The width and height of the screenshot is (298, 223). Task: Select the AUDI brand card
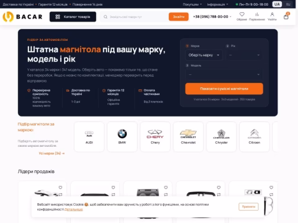tap(89, 137)
